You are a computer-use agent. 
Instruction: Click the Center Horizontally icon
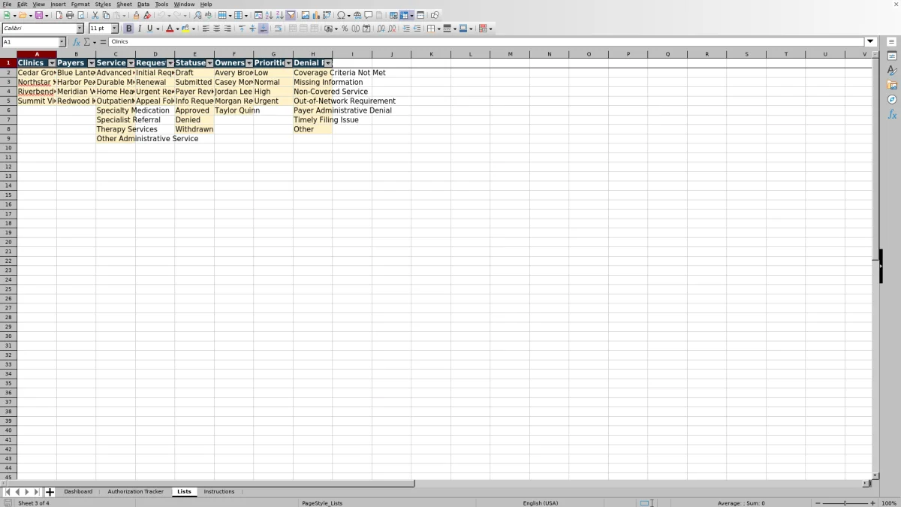[216, 29]
